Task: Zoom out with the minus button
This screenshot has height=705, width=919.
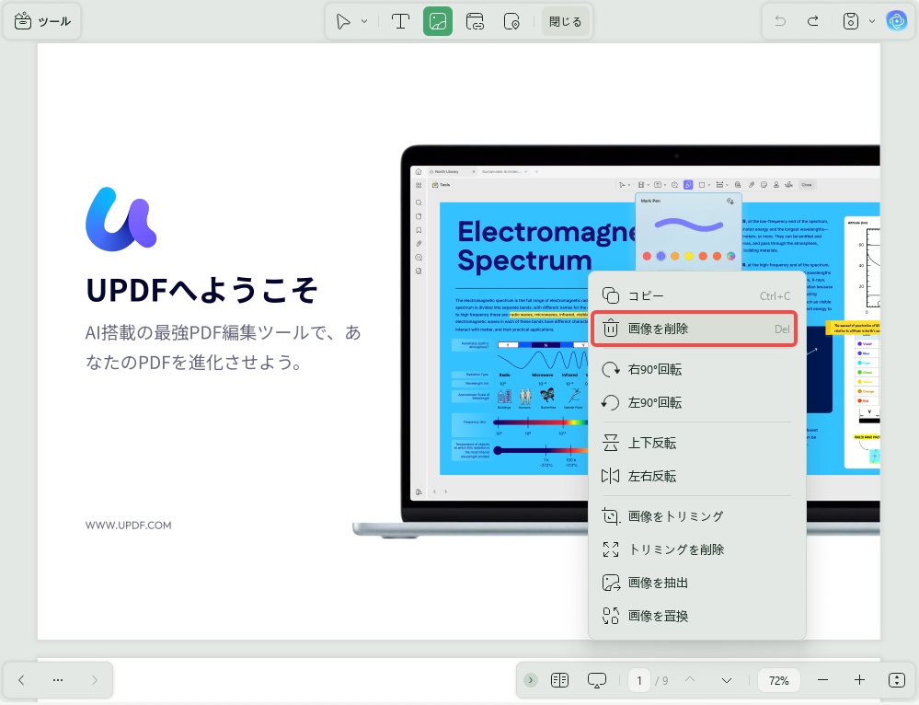Action: tap(823, 680)
